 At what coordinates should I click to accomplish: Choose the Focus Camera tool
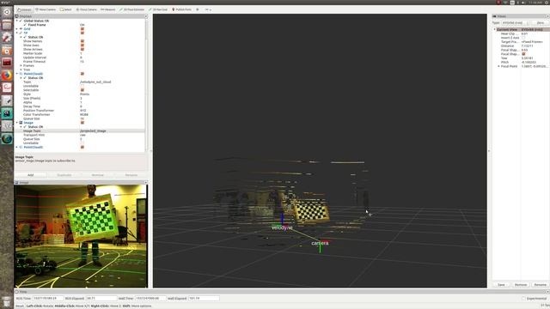[x=86, y=9]
